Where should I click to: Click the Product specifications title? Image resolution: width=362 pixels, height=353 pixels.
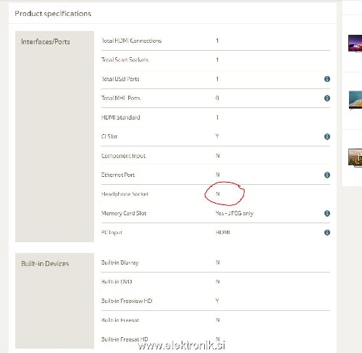click(x=53, y=14)
